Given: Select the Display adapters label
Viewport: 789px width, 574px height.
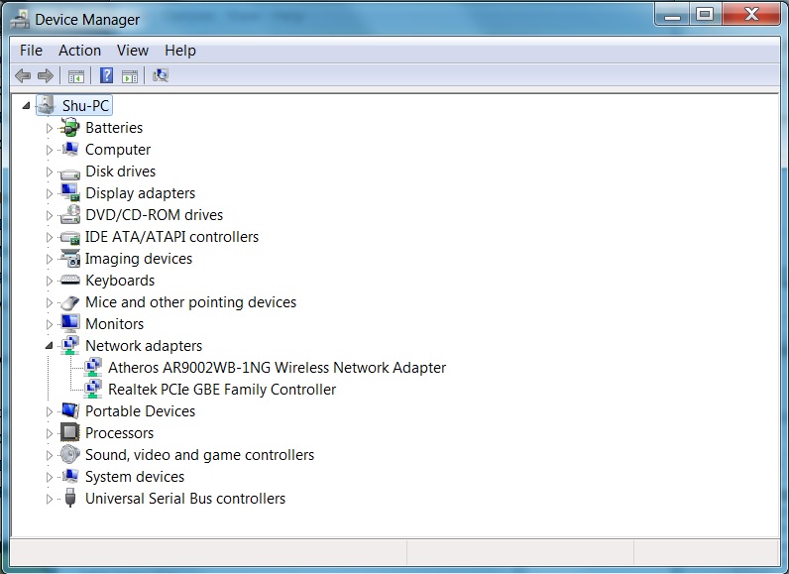Looking at the screenshot, I should tap(141, 193).
